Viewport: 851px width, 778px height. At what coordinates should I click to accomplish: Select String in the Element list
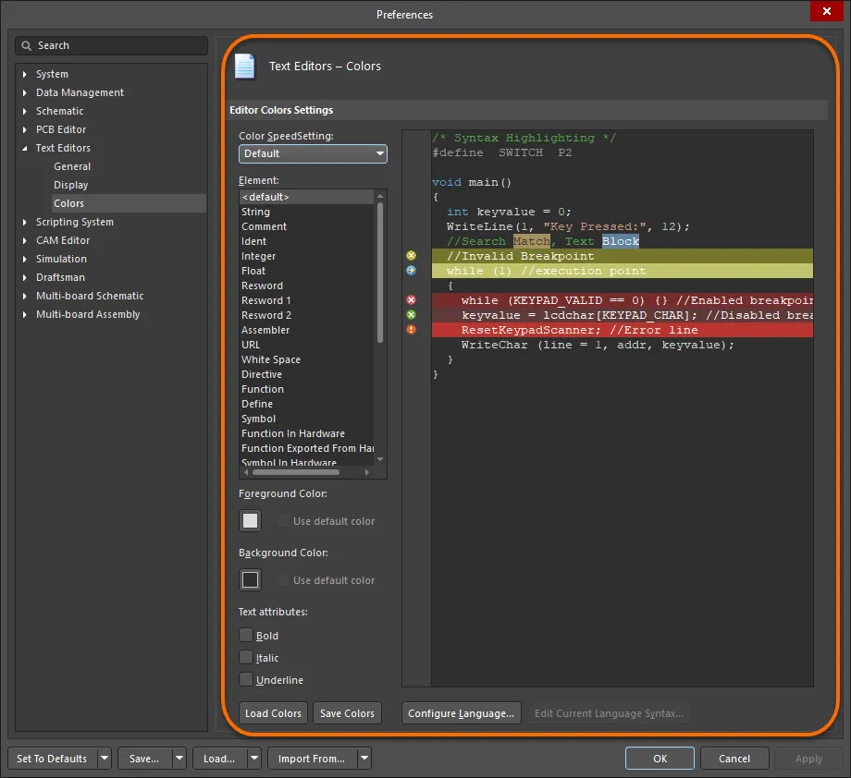255,211
